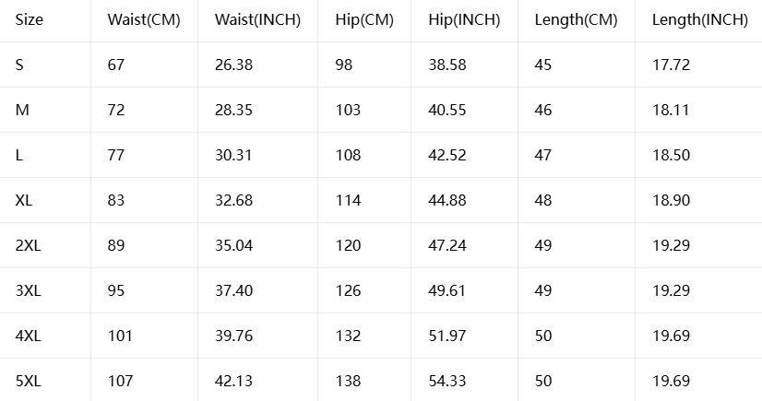Image resolution: width=762 pixels, height=401 pixels.
Task: Select length value 18.11 inches
Action: pyautogui.click(x=671, y=110)
